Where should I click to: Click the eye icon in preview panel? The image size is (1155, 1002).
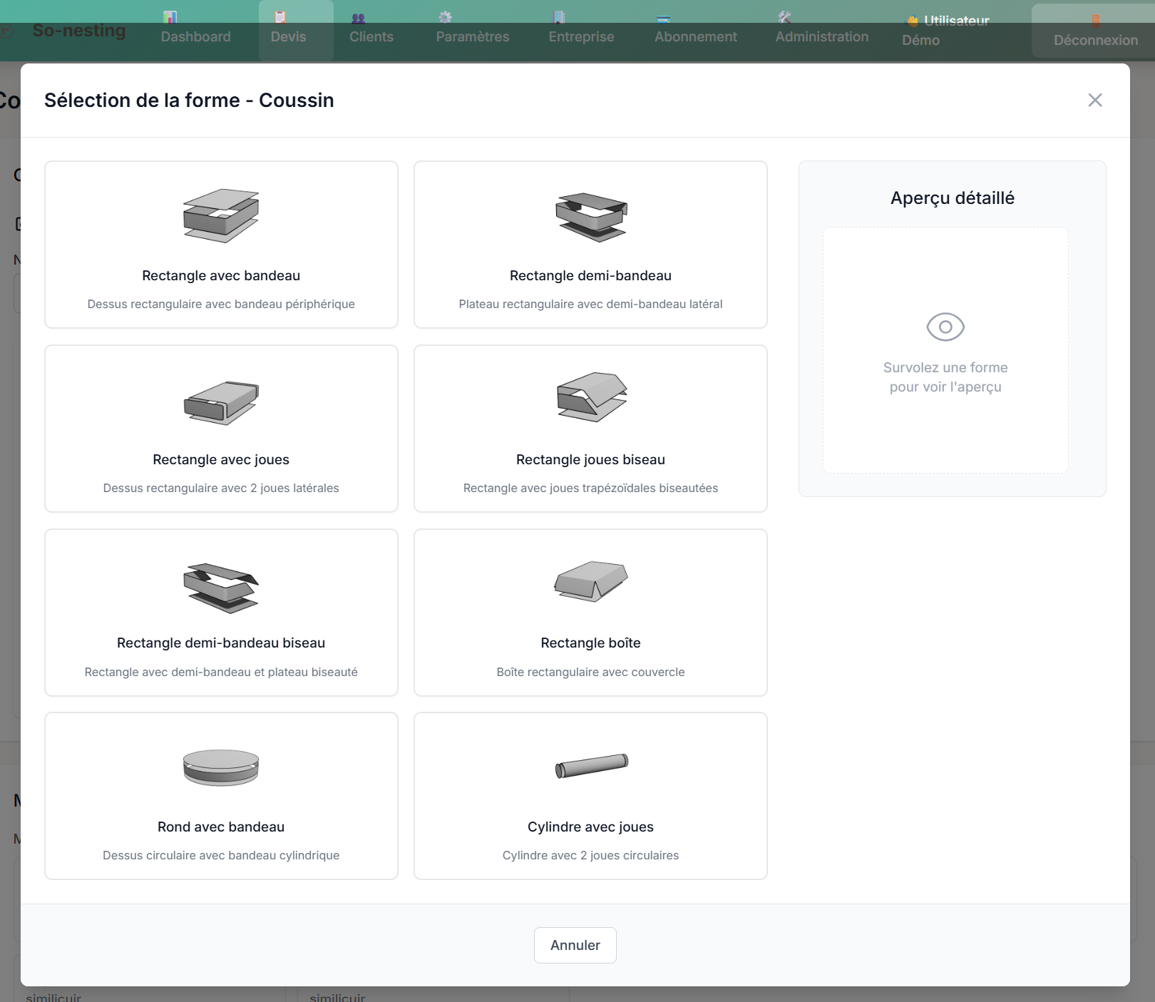(x=945, y=327)
